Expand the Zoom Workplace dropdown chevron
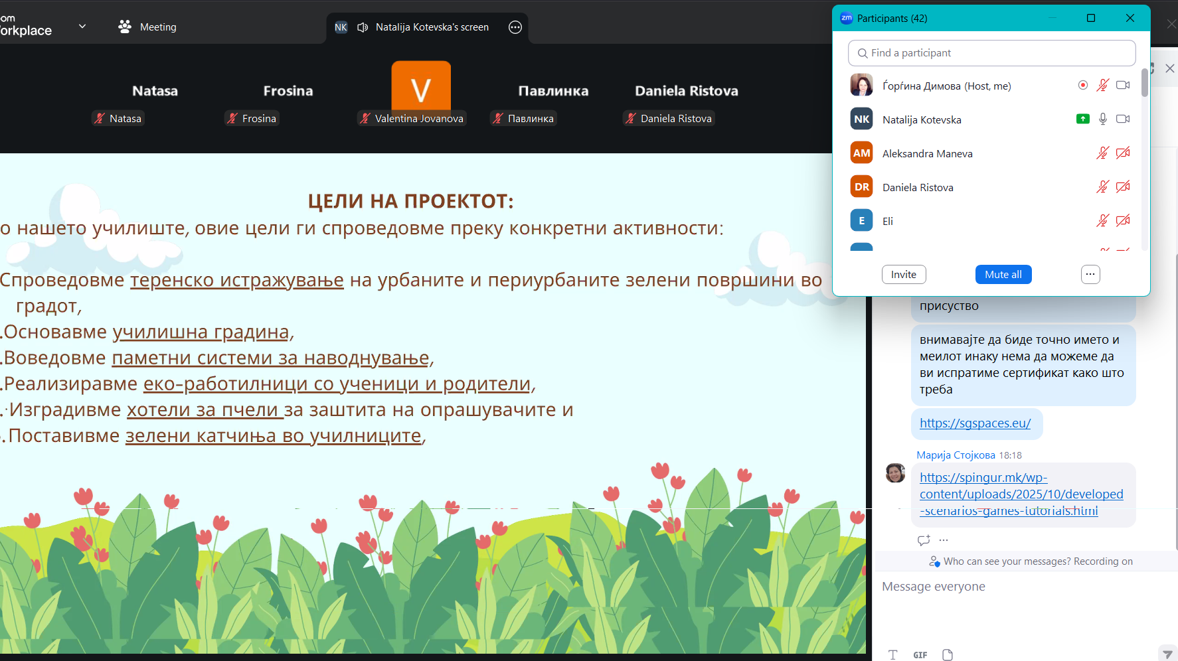 coord(82,27)
